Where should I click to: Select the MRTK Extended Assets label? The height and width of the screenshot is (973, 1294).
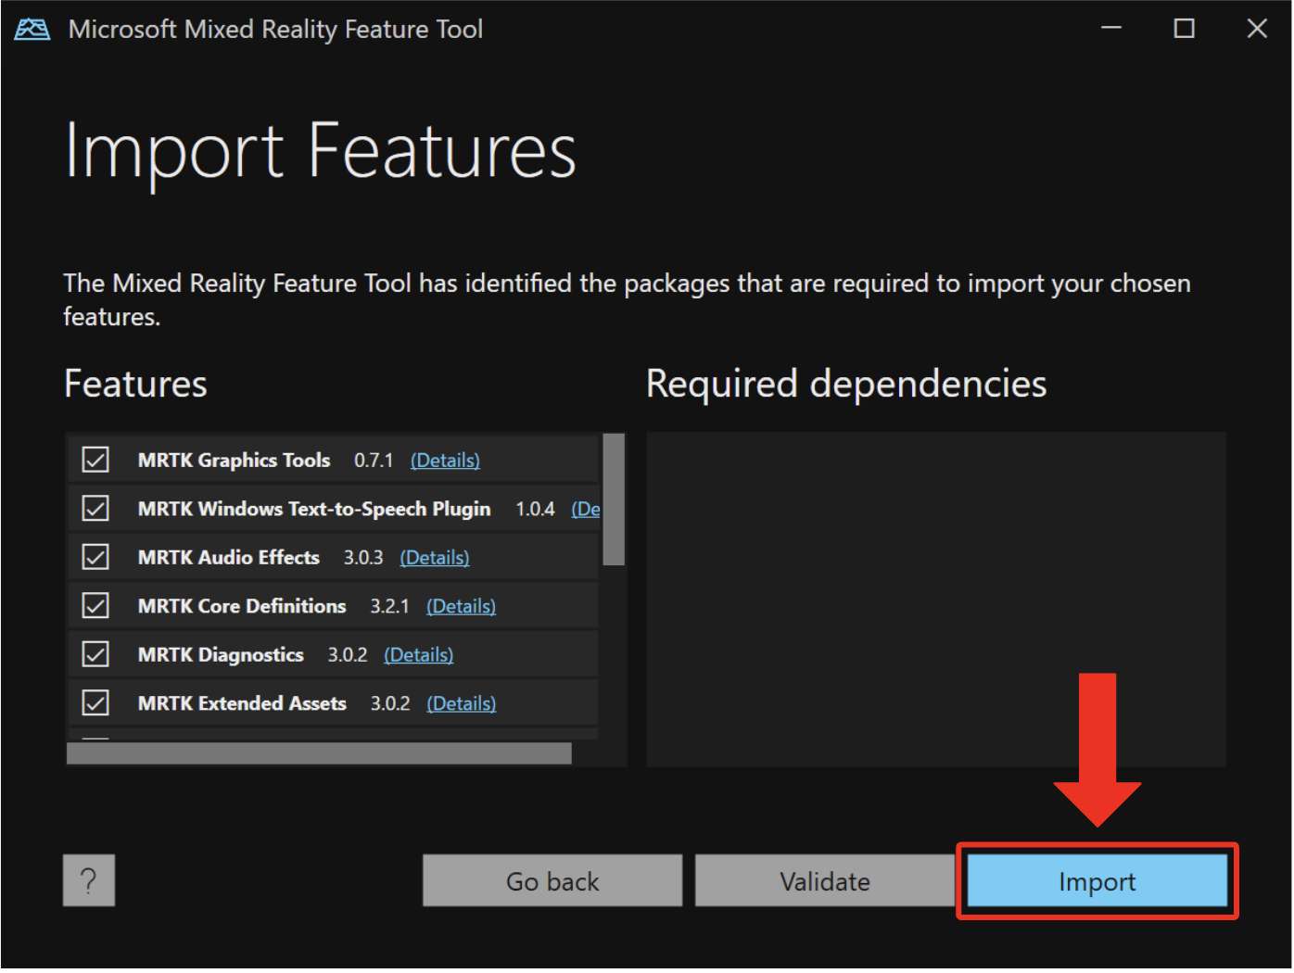(x=242, y=703)
